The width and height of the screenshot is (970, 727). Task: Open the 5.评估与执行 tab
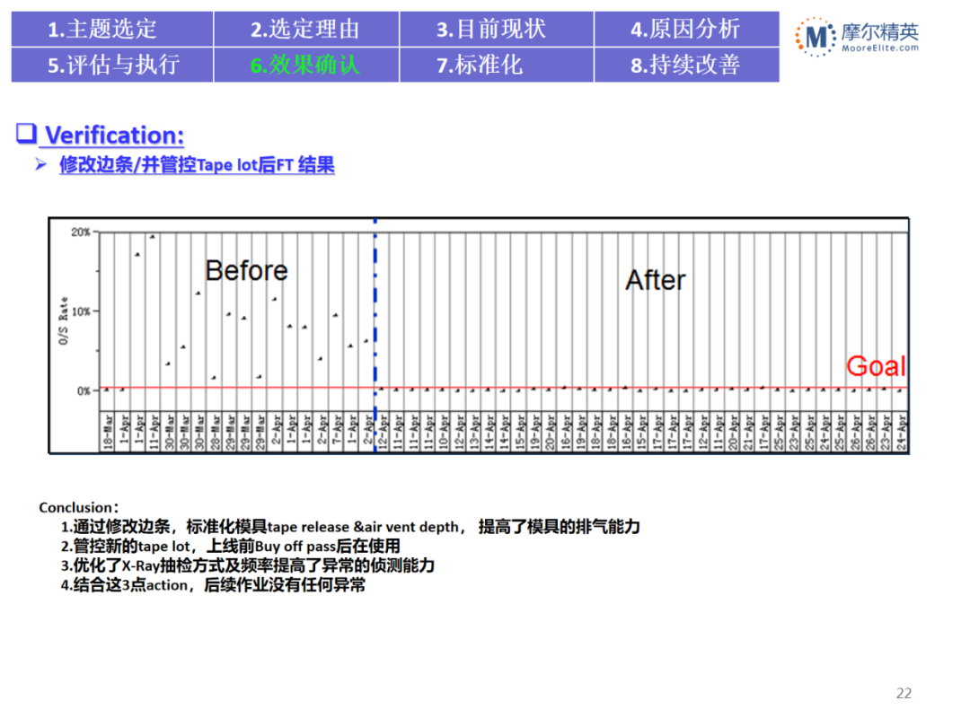112,65
